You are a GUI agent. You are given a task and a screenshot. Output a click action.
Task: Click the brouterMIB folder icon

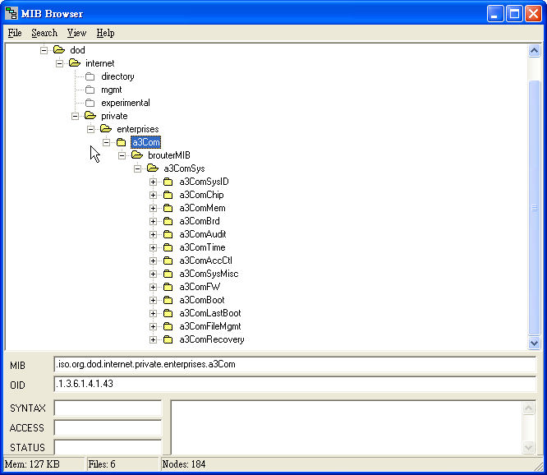click(x=137, y=155)
